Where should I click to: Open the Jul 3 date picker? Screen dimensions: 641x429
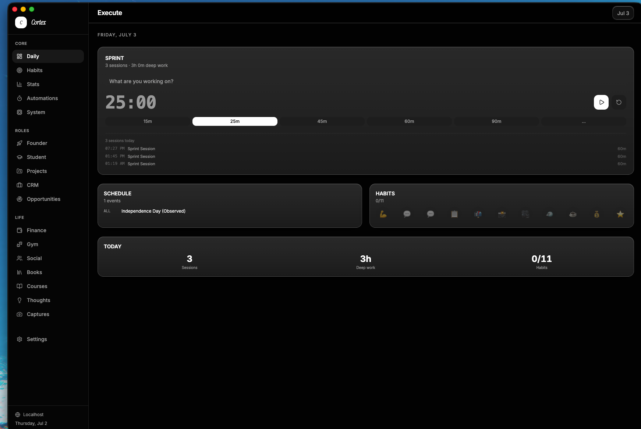pyautogui.click(x=623, y=13)
